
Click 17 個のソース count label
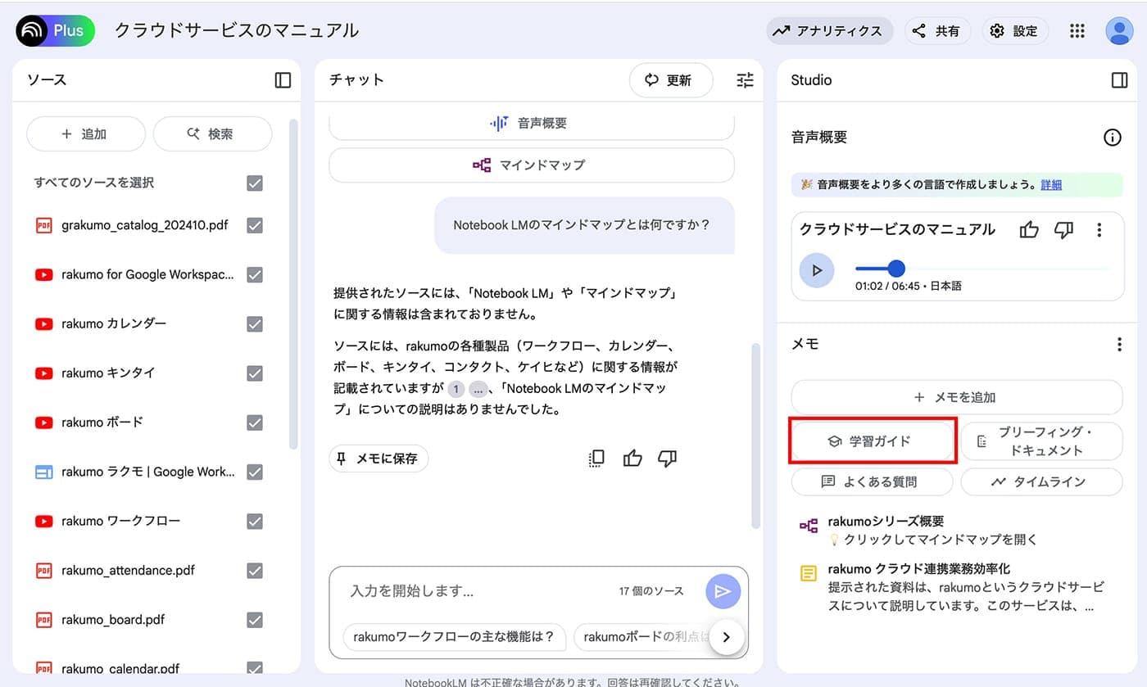pyautogui.click(x=651, y=591)
